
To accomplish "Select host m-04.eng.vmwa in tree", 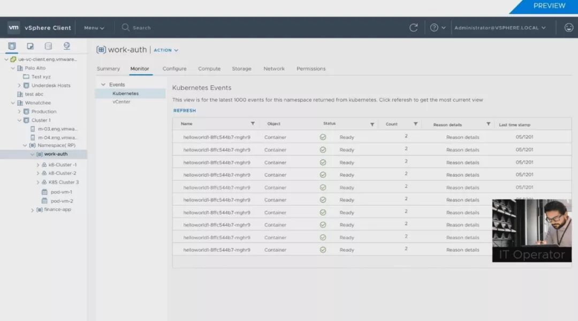I will point(58,137).
